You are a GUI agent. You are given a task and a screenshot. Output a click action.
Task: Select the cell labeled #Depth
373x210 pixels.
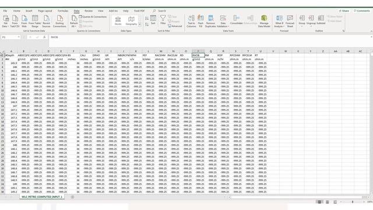(11, 55)
